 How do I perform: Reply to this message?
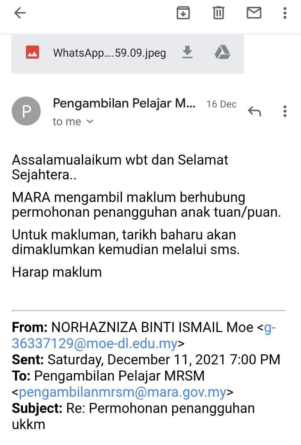(x=254, y=111)
